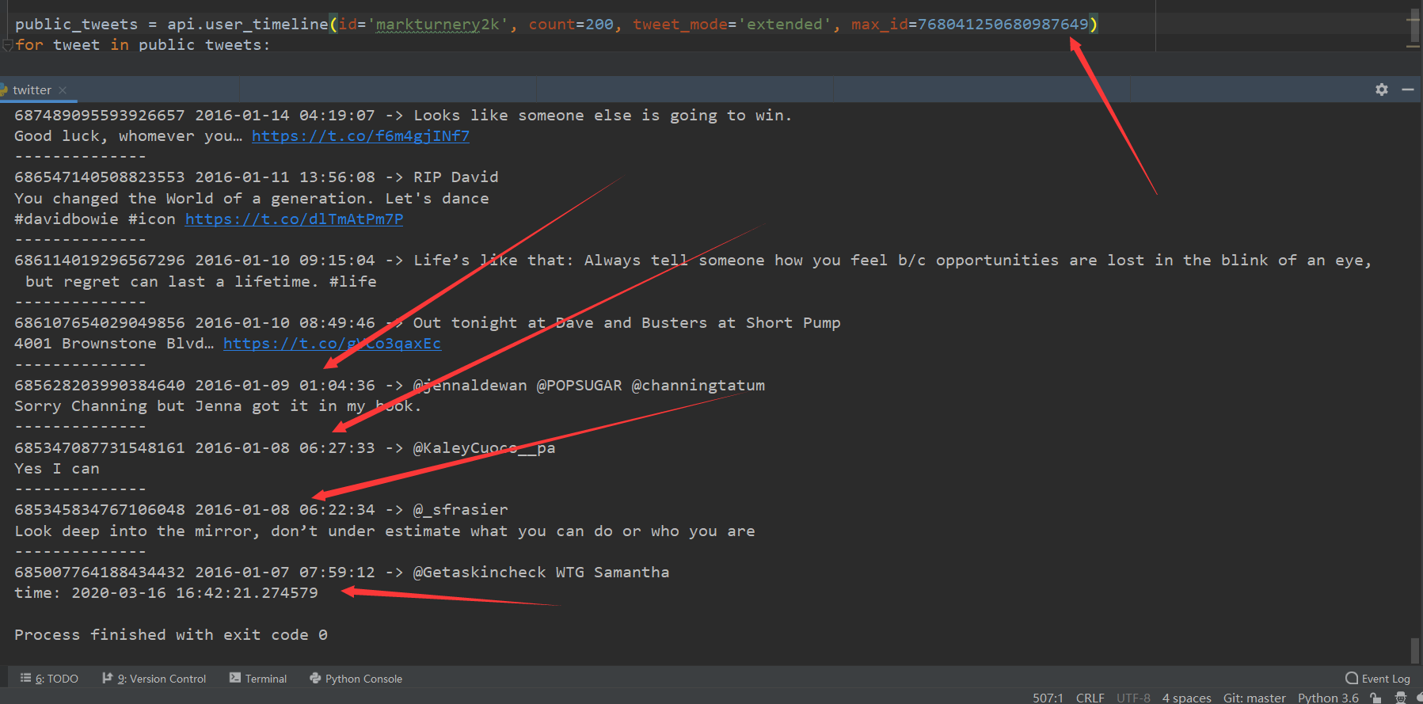Click the 'Yes I can' output line
1423x704 pixels.
pyautogui.click(x=57, y=469)
